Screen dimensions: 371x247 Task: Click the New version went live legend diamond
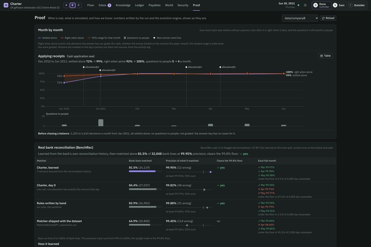coord(154,38)
